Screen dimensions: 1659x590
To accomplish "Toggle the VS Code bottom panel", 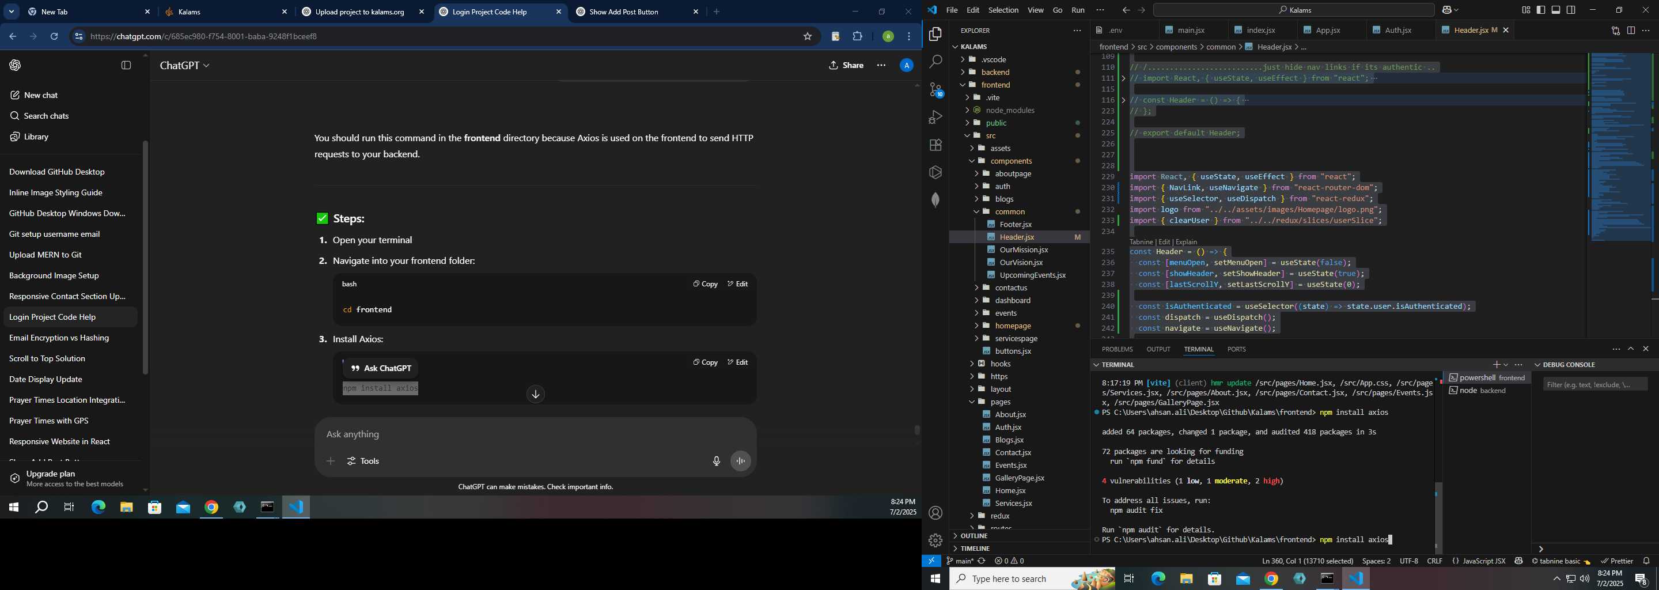I will pos(1556,10).
